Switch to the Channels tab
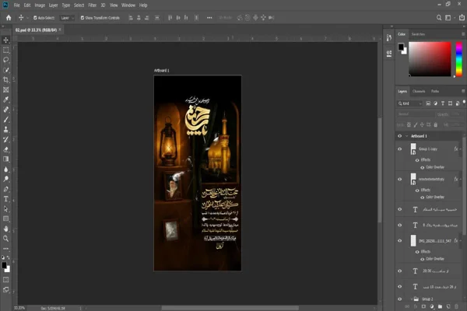Image resolution: width=467 pixels, height=311 pixels. pos(419,91)
